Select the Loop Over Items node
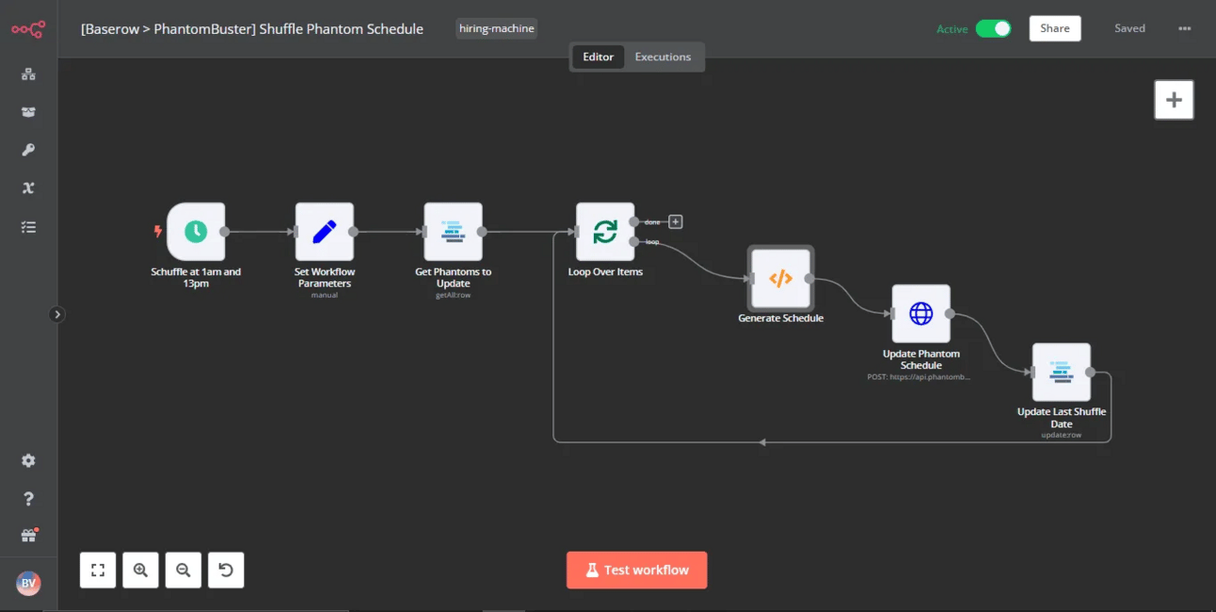1216x612 pixels. (605, 232)
